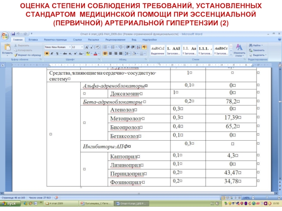The width and height of the screenshot is (282, 211).
Task: Switch to the Рассылки tab
Action: click(93, 40)
